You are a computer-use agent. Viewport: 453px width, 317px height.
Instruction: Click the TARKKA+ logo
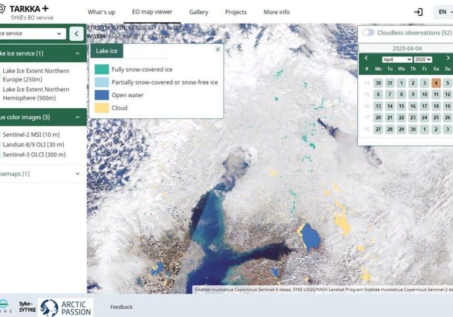pyautogui.click(x=27, y=11)
